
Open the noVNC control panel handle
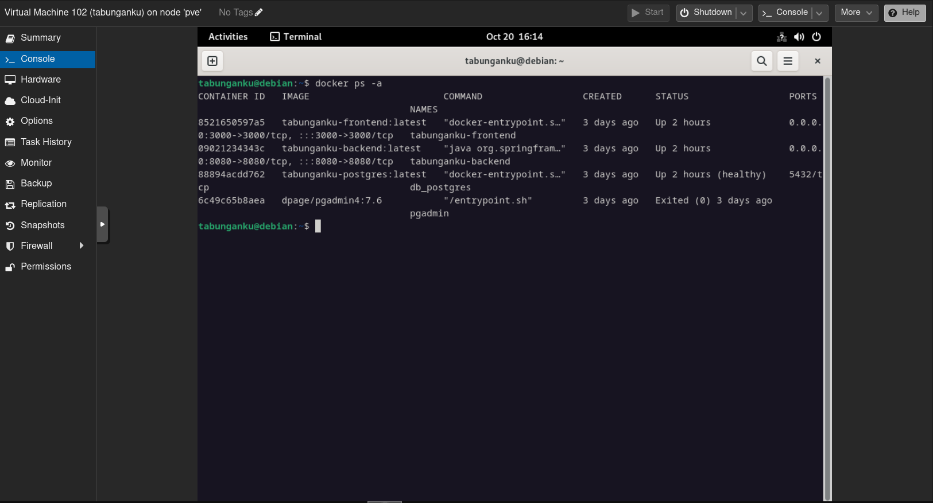pyautogui.click(x=103, y=224)
